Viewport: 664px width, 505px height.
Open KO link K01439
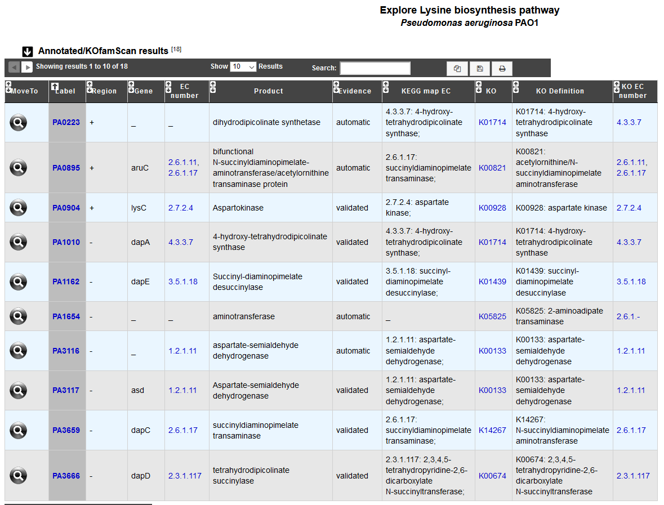(x=492, y=281)
